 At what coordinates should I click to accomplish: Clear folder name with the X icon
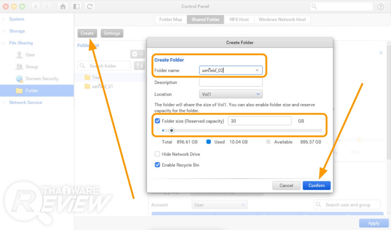click(257, 70)
